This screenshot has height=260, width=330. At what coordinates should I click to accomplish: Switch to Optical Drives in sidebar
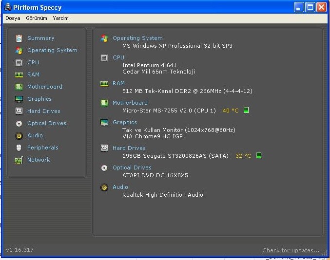point(47,123)
